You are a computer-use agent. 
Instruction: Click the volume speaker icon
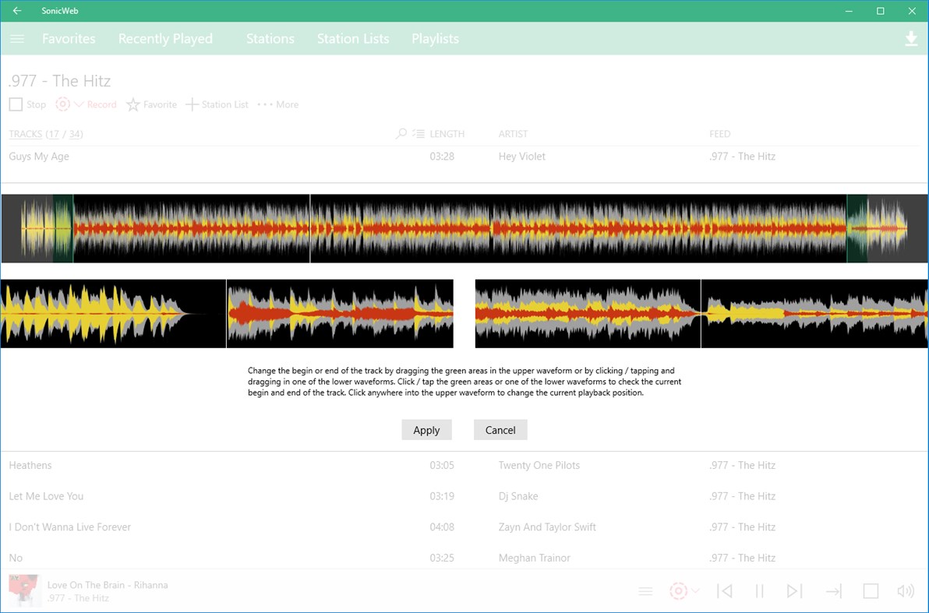click(906, 590)
